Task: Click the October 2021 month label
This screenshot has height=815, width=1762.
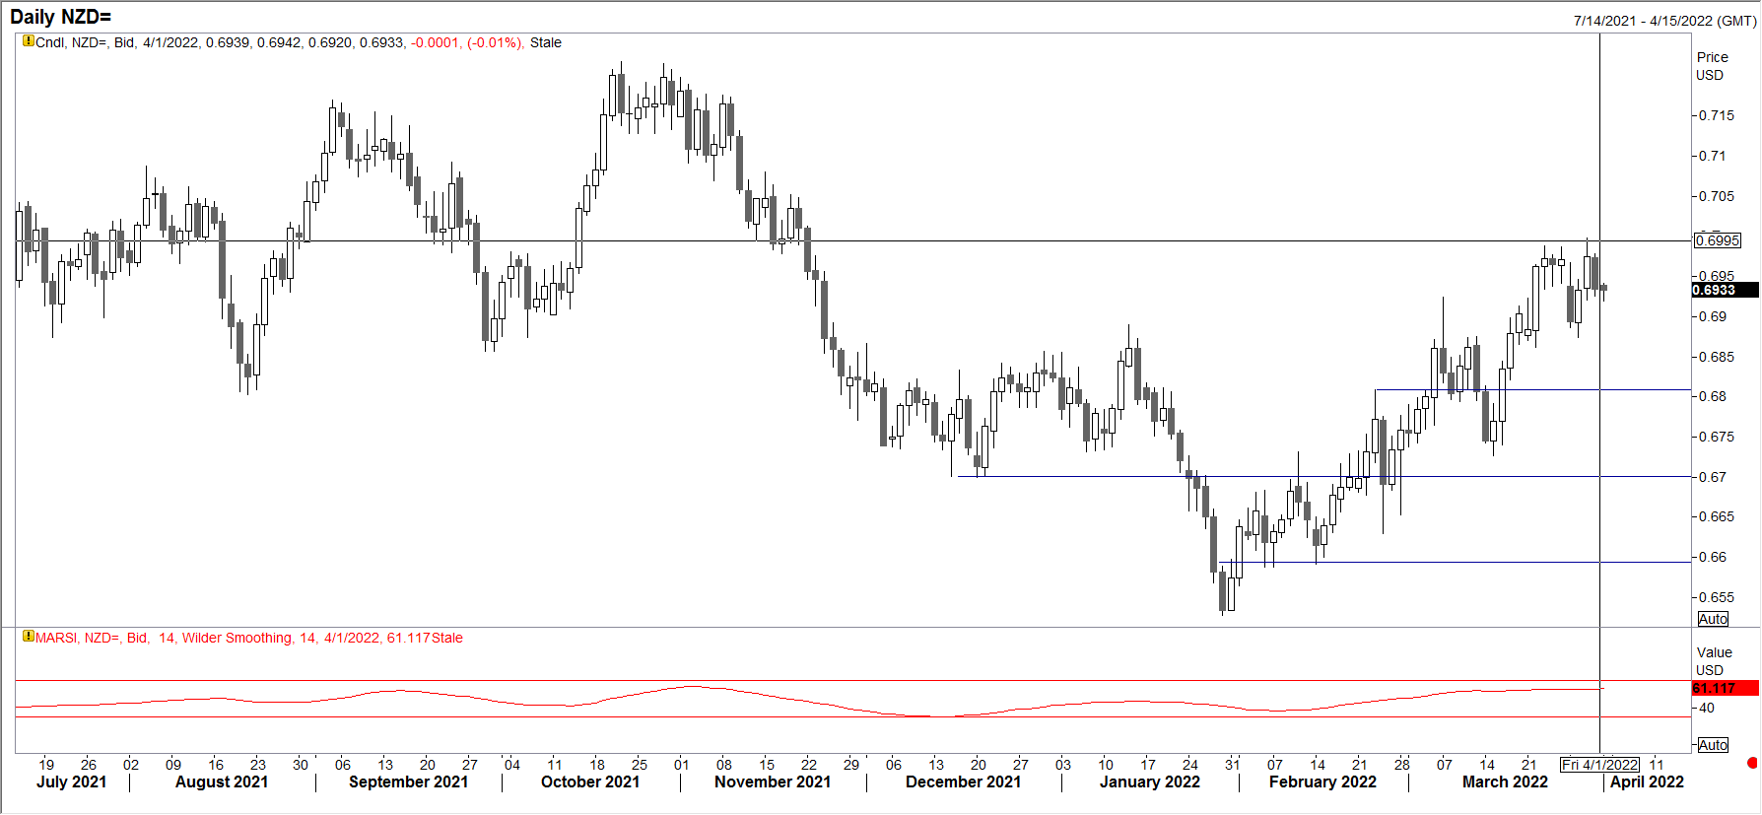Action: point(590,781)
